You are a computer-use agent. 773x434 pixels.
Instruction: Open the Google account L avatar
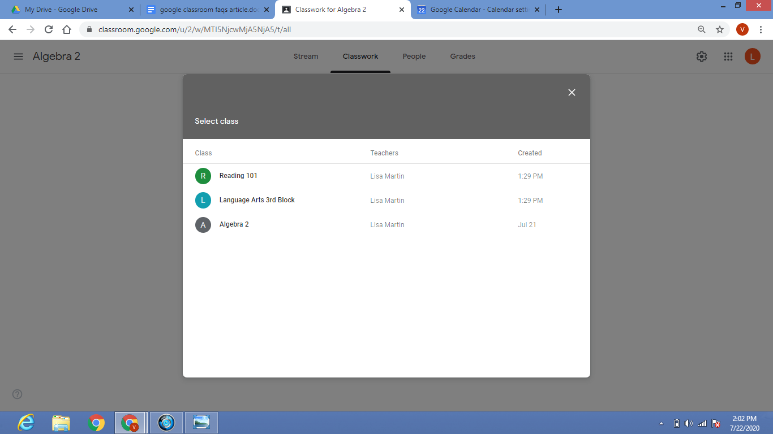(x=753, y=57)
